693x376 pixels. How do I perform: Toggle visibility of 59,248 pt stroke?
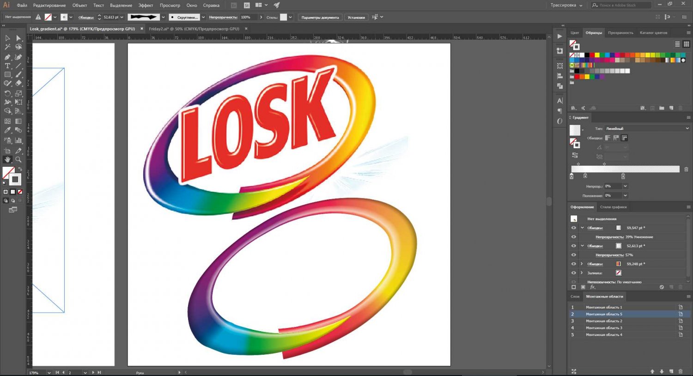tap(573, 264)
